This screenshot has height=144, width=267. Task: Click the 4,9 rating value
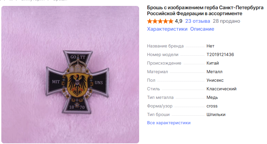pos(179,21)
